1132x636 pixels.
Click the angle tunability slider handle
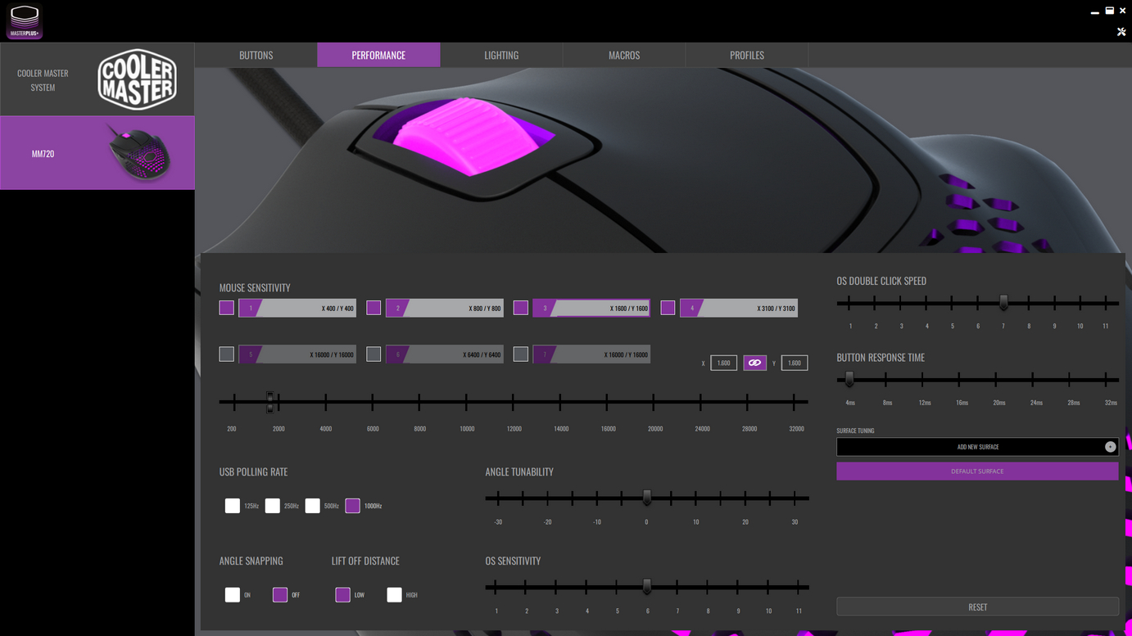(x=647, y=498)
